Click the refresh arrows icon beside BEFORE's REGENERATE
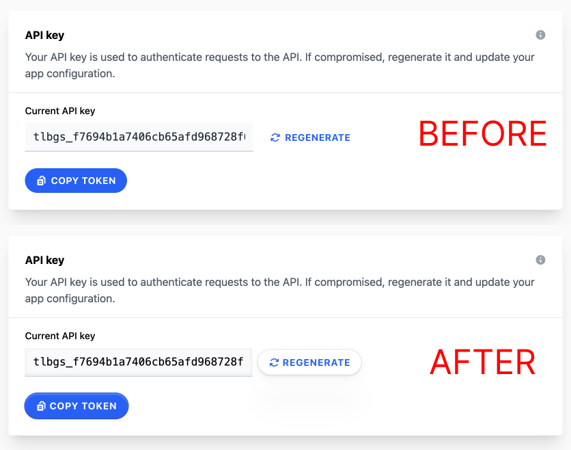 (x=275, y=137)
